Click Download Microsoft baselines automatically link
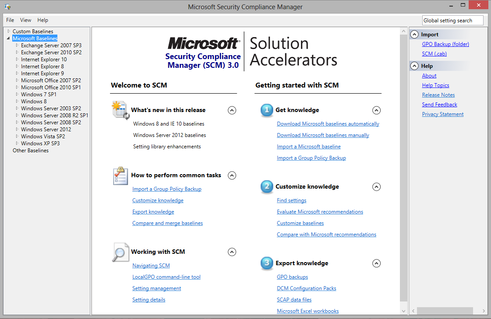491x319 pixels. click(x=328, y=124)
